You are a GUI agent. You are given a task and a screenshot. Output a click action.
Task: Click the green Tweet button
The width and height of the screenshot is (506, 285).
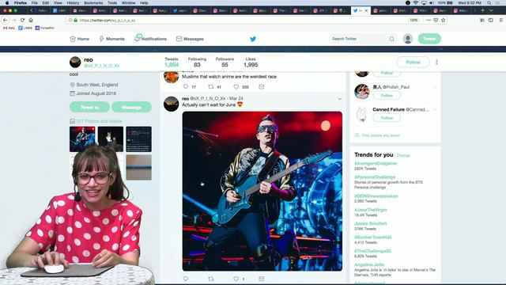click(429, 39)
